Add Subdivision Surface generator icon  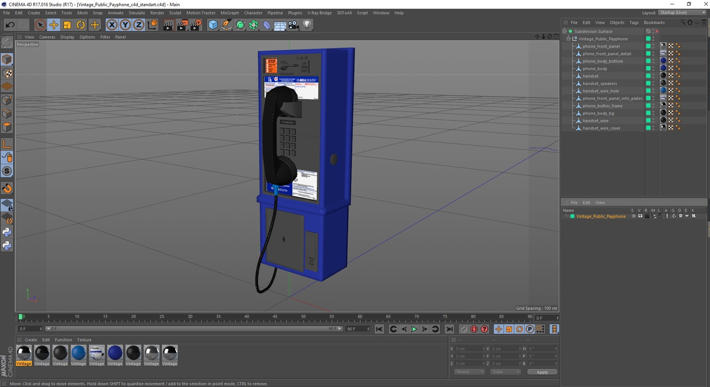[240, 25]
